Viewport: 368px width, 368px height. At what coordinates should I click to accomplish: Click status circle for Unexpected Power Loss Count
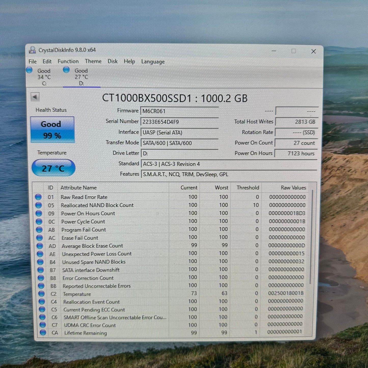click(40, 254)
